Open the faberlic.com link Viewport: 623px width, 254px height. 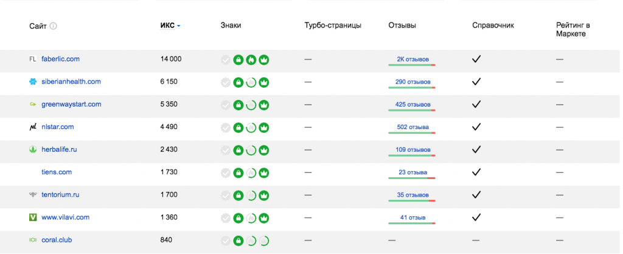pos(60,59)
